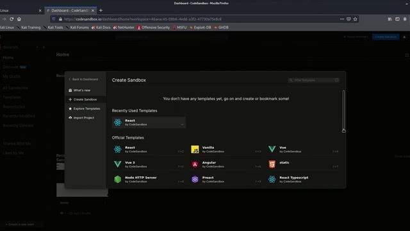Click the plus icon beside Create Sandbox
Image resolution: width=410 pixels, height=231 pixels.
70,99
